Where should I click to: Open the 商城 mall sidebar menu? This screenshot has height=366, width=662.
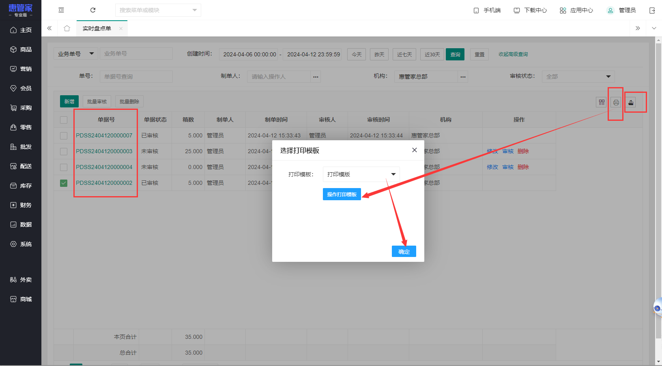coord(21,299)
